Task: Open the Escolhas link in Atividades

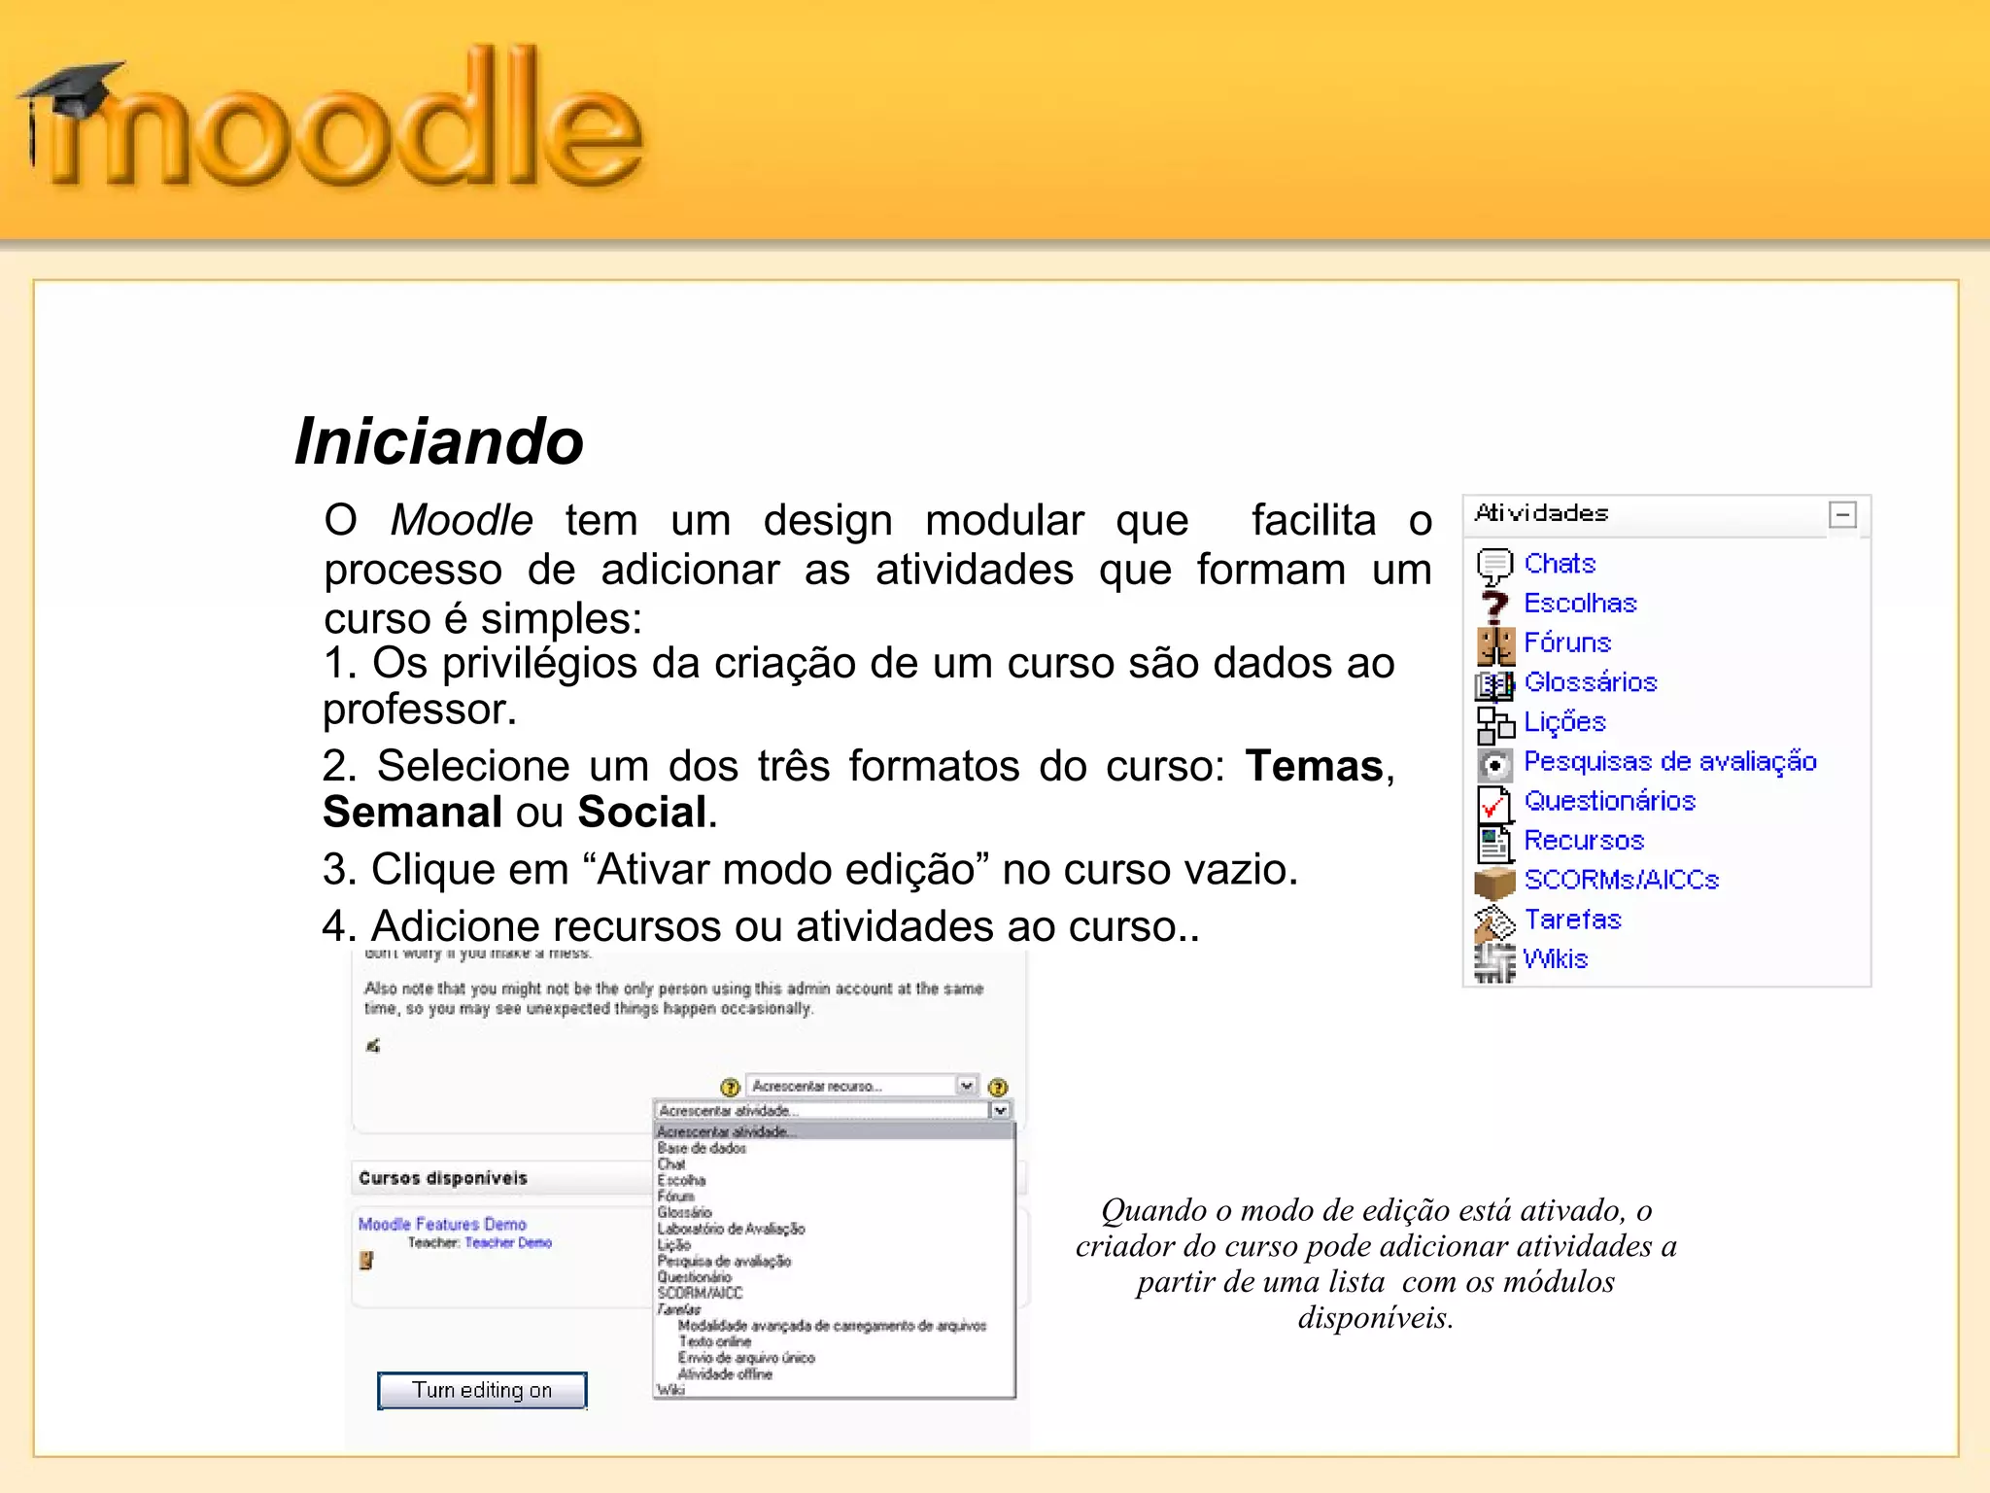Action: [1580, 604]
